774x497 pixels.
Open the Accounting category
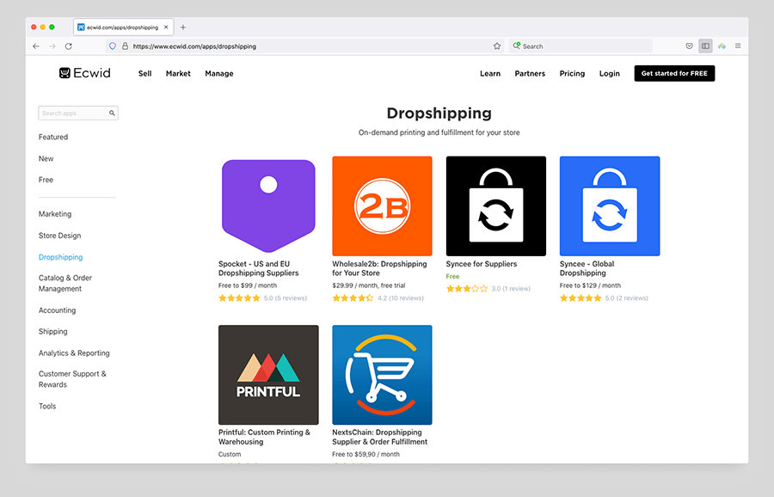58,310
